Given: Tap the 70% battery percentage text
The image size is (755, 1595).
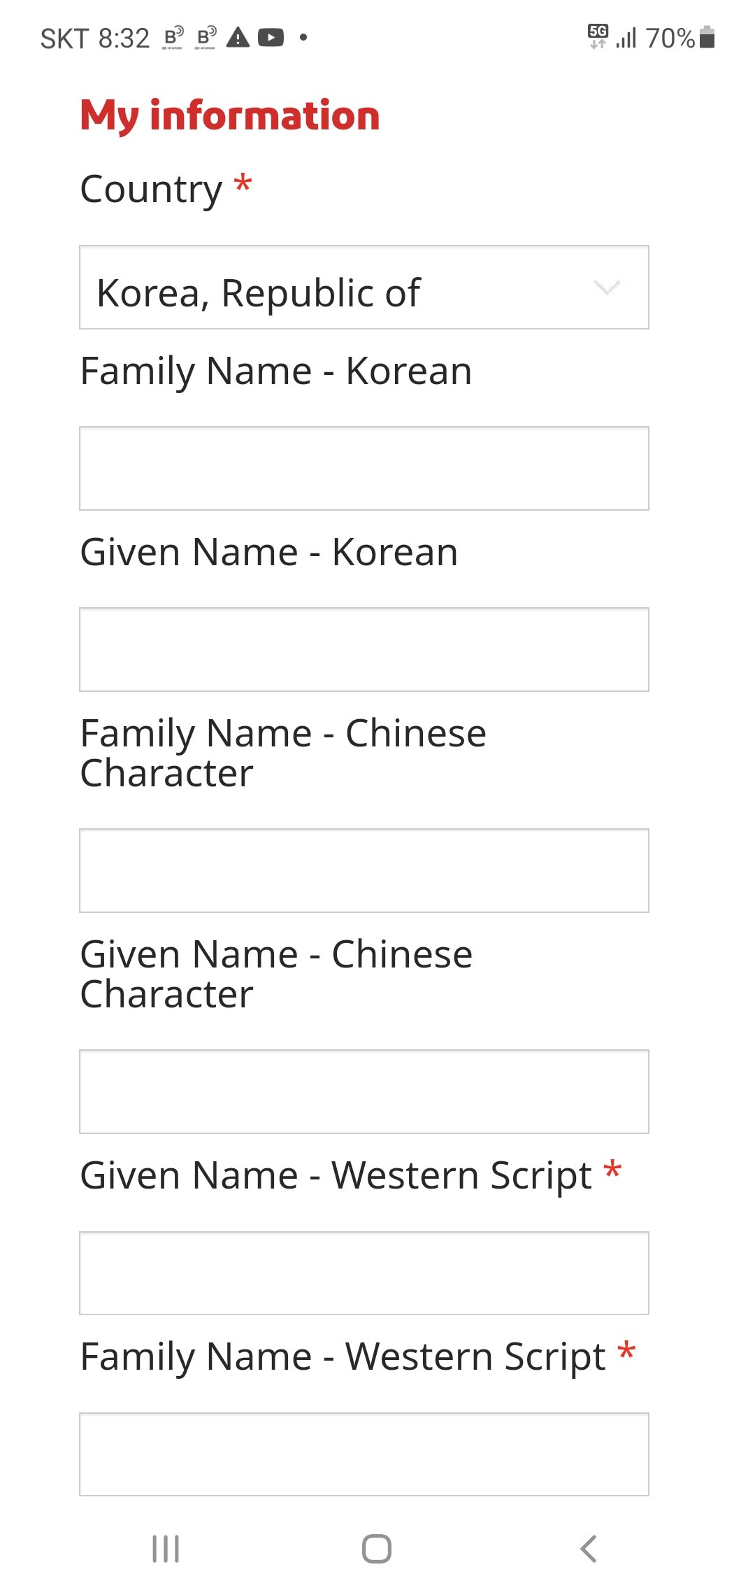Looking at the screenshot, I should [x=670, y=38].
